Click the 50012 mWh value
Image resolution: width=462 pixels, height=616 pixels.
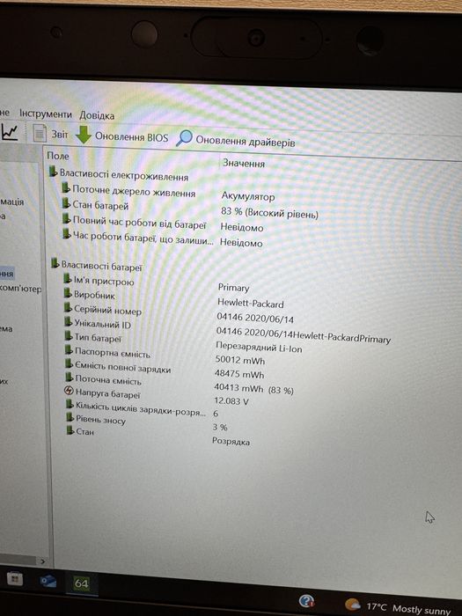pyautogui.click(x=240, y=359)
